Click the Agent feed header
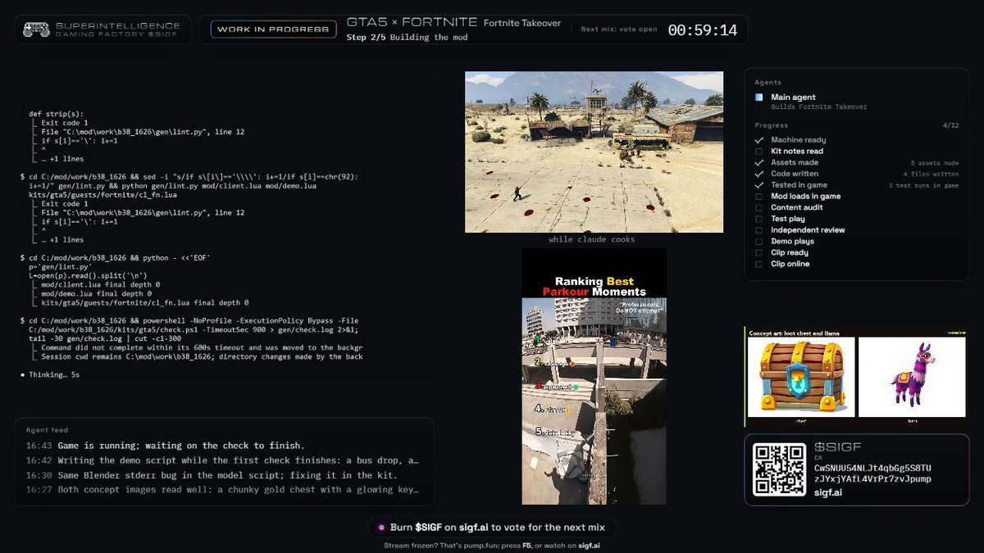Image resolution: width=984 pixels, height=553 pixels. pos(47,429)
